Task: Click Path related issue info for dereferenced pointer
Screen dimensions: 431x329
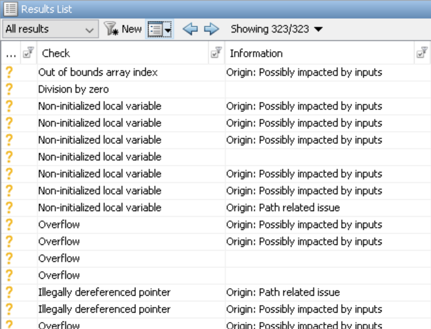Action: coord(283,292)
